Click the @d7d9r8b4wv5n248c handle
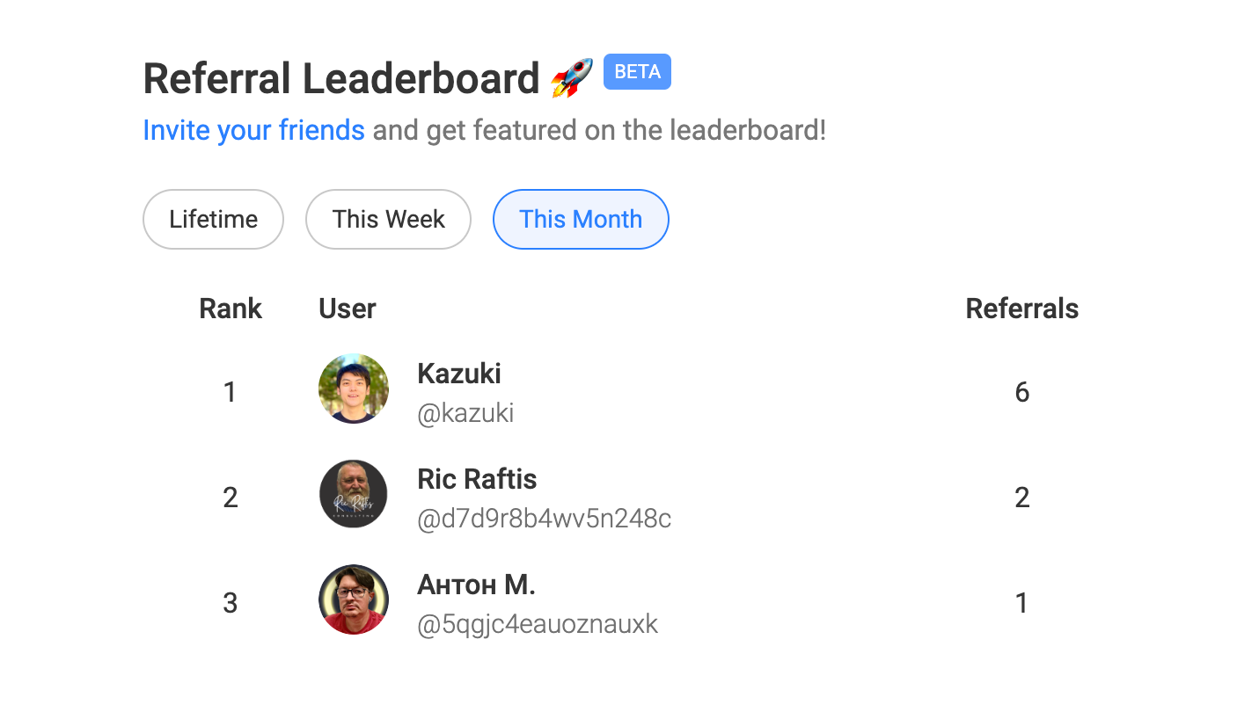 (x=544, y=519)
